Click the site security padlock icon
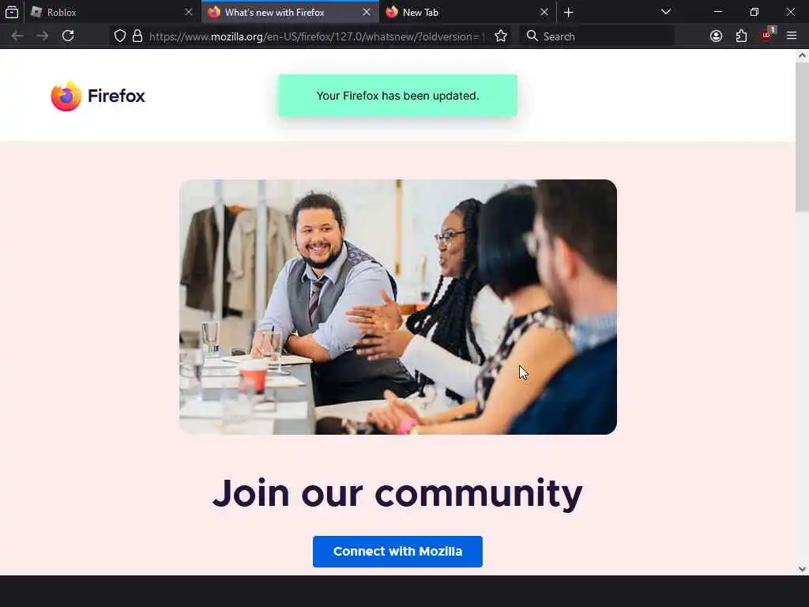The height and width of the screenshot is (607, 809). (x=137, y=36)
